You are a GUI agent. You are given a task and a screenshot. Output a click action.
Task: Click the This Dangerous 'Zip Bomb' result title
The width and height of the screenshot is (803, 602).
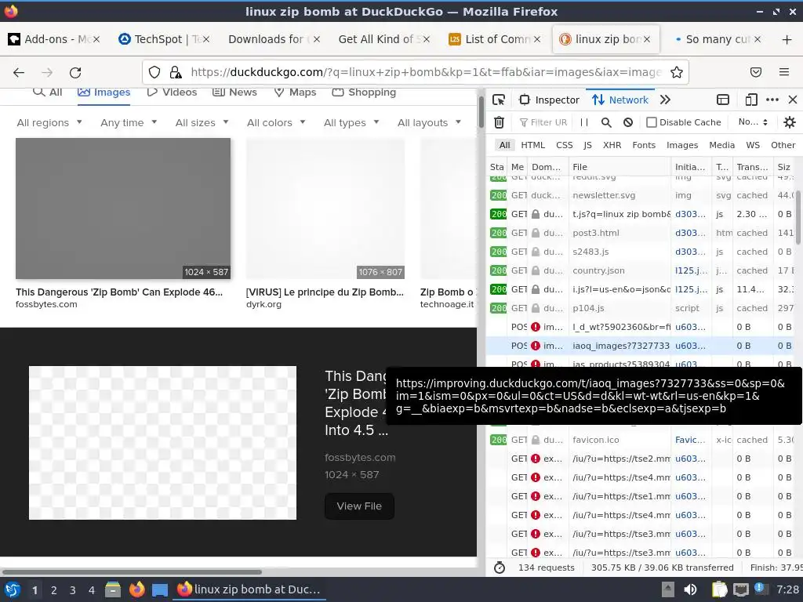point(119,292)
